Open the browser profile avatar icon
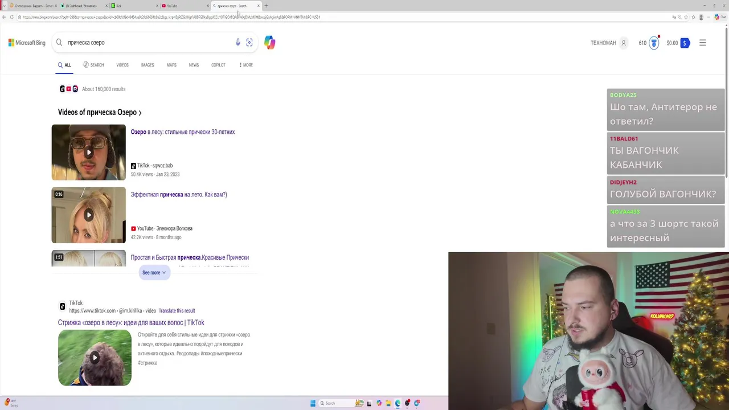This screenshot has height=410, width=729. [701, 17]
